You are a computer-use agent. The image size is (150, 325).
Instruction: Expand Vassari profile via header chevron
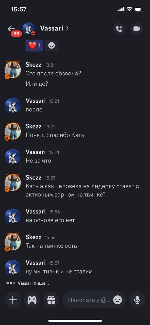(x=67, y=28)
